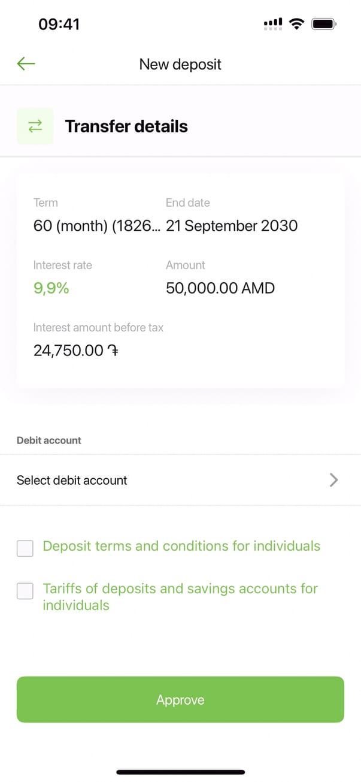361x782 pixels.
Task: Open Deposit terms and conditions link
Action: [x=181, y=546]
